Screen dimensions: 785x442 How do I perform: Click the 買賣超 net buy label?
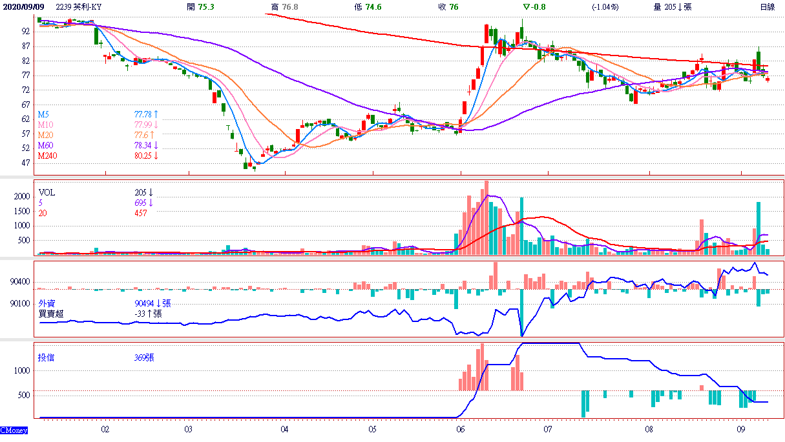pyautogui.click(x=51, y=314)
